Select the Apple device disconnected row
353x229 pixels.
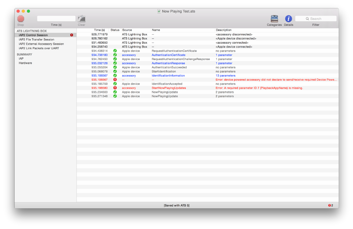click(207, 38)
